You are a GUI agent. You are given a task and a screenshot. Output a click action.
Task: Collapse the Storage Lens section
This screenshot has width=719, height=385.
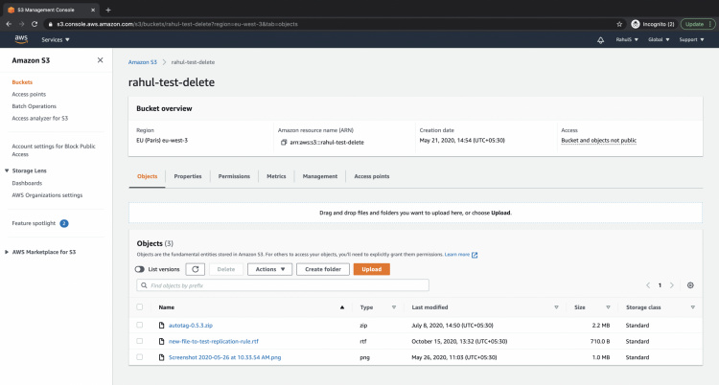7,170
